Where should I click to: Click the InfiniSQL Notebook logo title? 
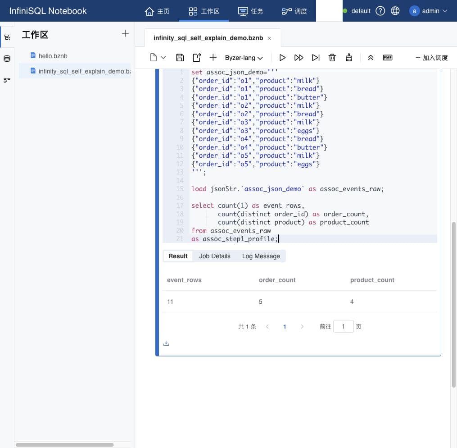pos(48,11)
